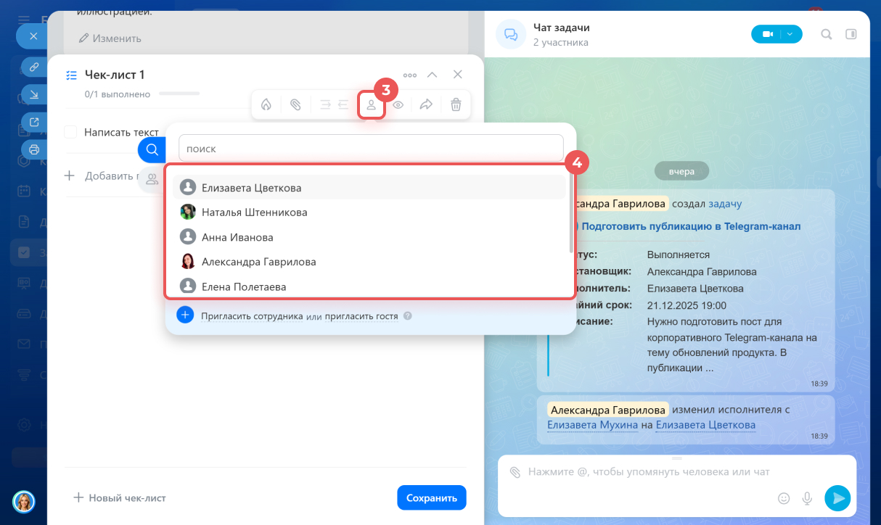881x525 pixels.
Task: Open the emoji picker in message box
Action: tap(784, 498)
